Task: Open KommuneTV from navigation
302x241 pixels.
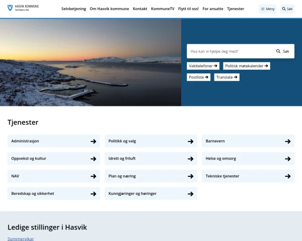Action: coord(163,9)
